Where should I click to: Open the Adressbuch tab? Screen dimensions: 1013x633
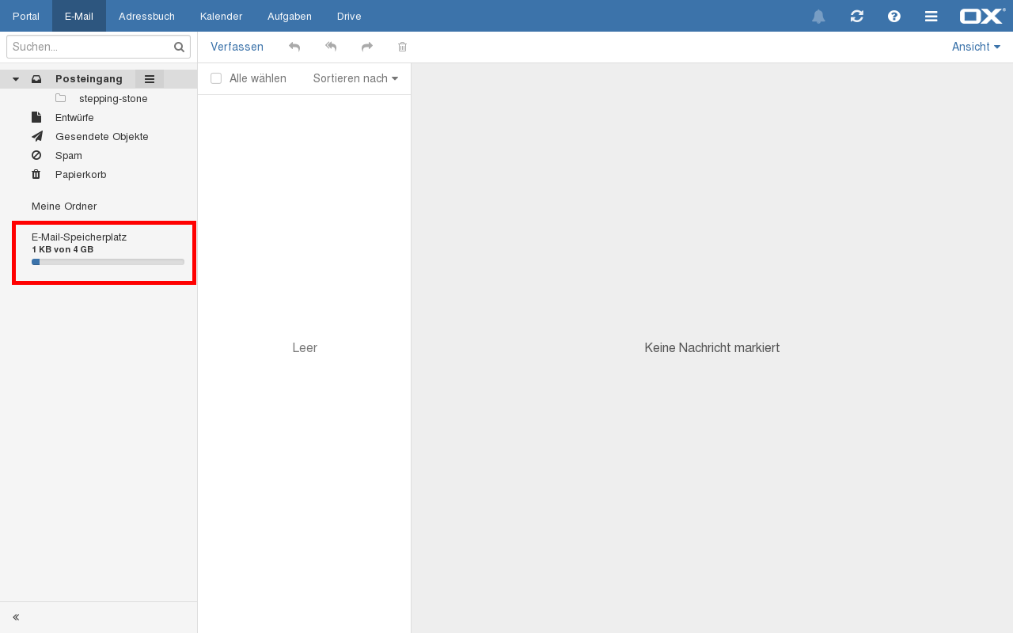point(146,17)
